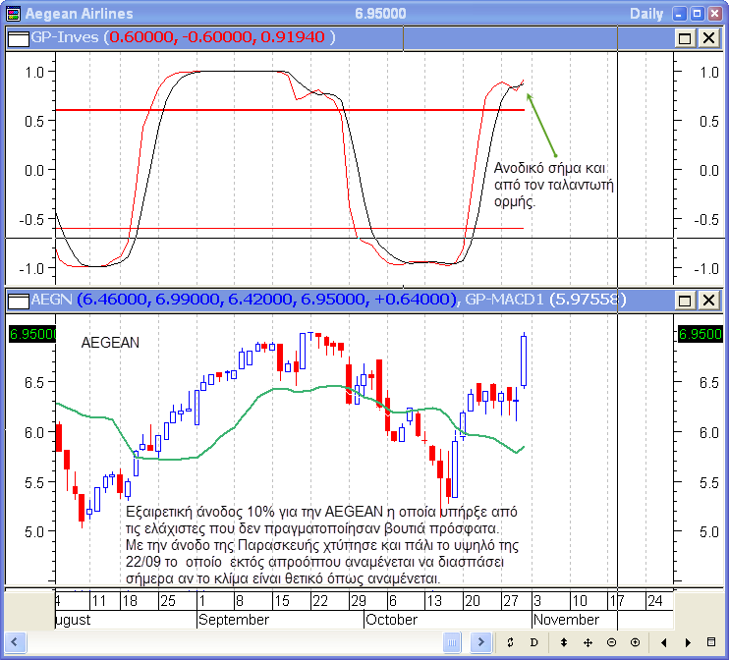This screenshot has height=660, width=729.
Task: Click the symbol change (S) toolbar icon
Action: [x=511, y=642]
